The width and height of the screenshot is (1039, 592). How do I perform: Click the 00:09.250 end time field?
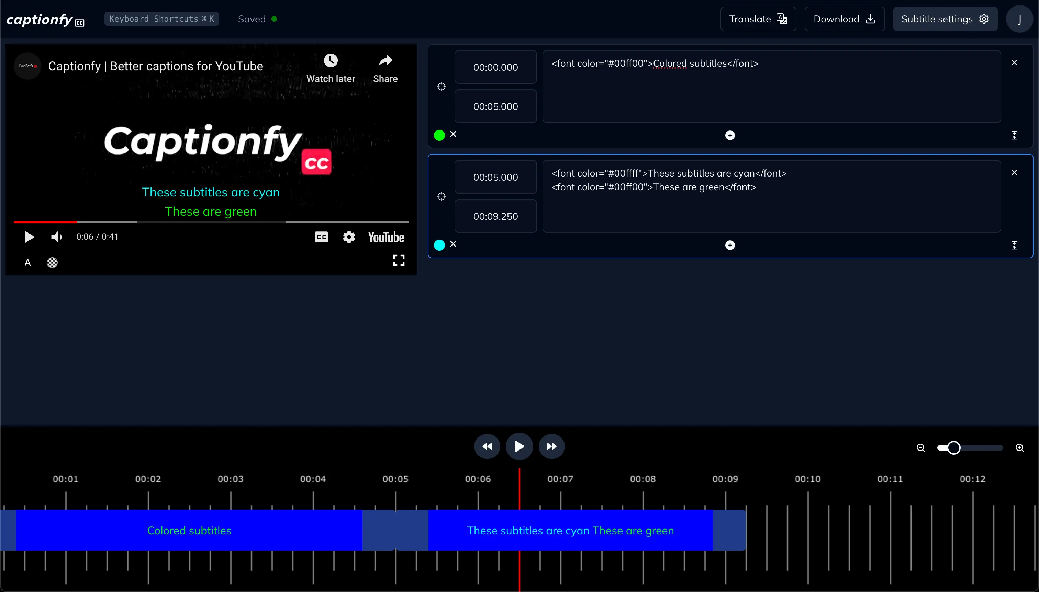(495, 216)
